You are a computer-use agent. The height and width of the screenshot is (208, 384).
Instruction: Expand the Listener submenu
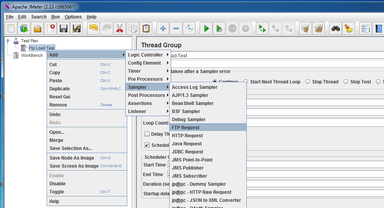point(148,111)
